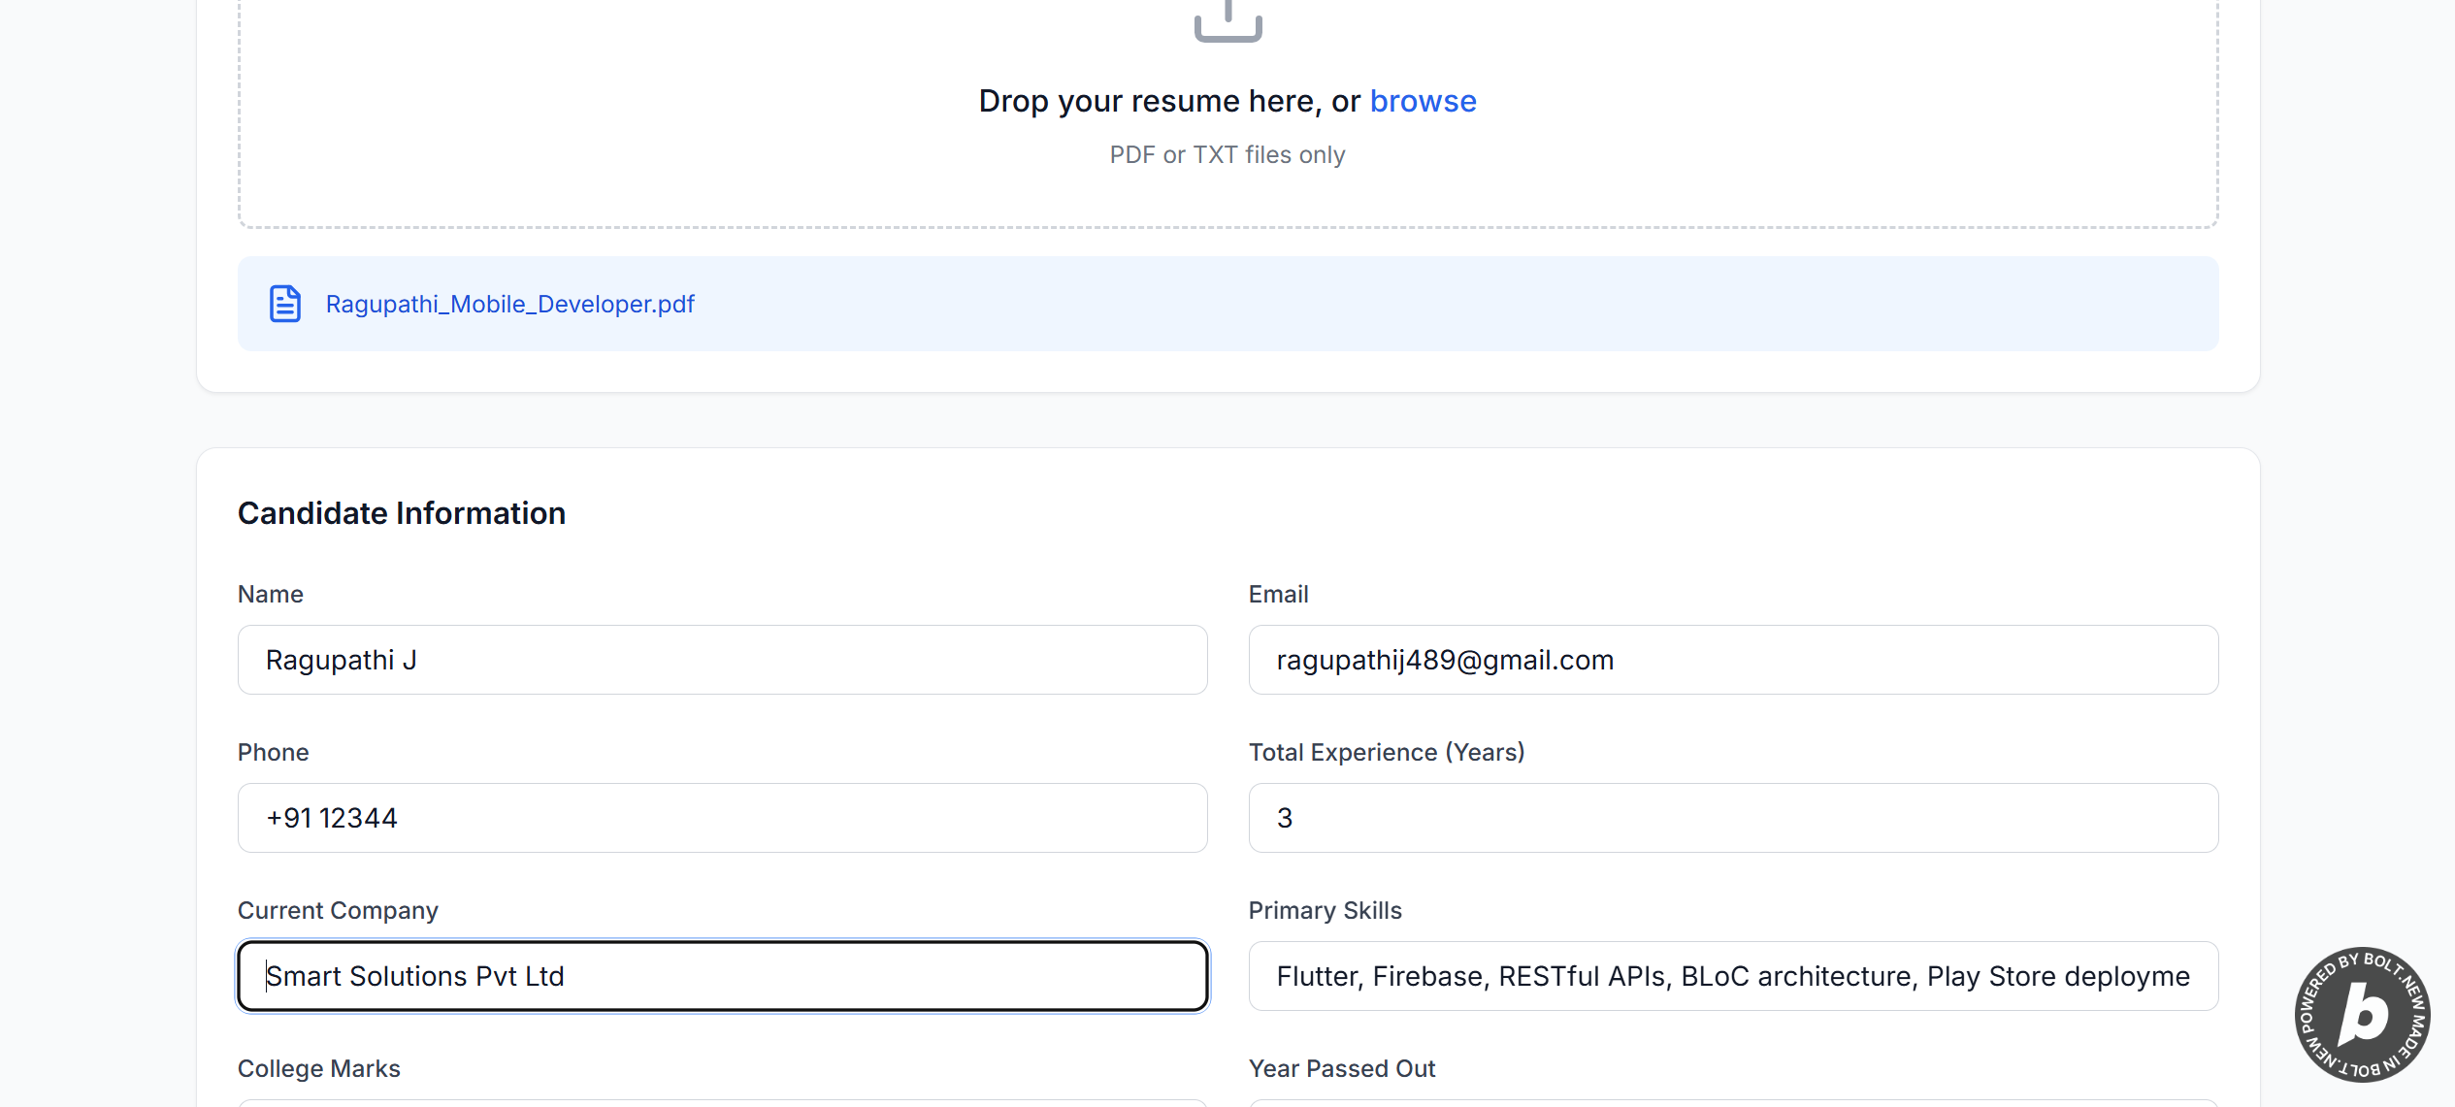Click the College Marks label
The height and width of the screenshot is (1107, 2455).
tap(318, 1068)
